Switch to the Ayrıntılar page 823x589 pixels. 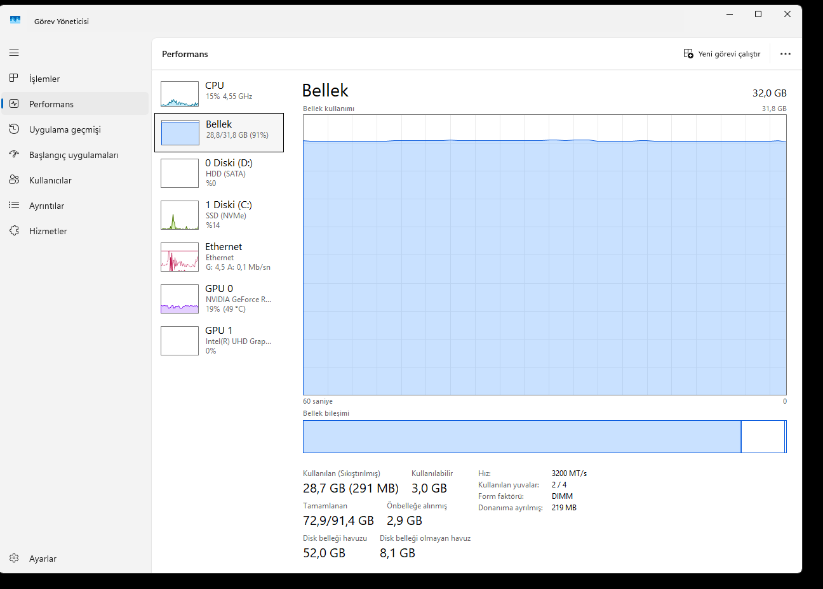click(x=75, y=206)
